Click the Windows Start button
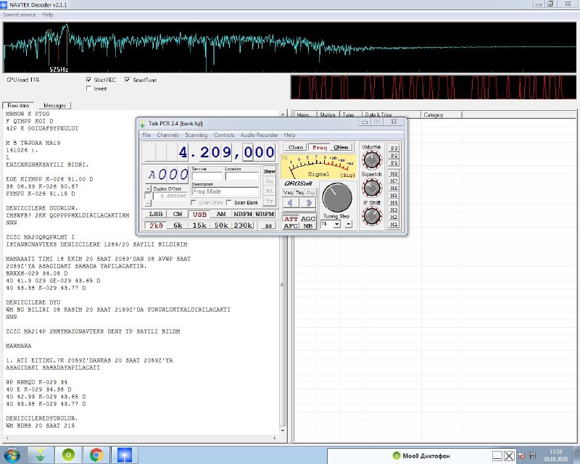 point(12,455)
